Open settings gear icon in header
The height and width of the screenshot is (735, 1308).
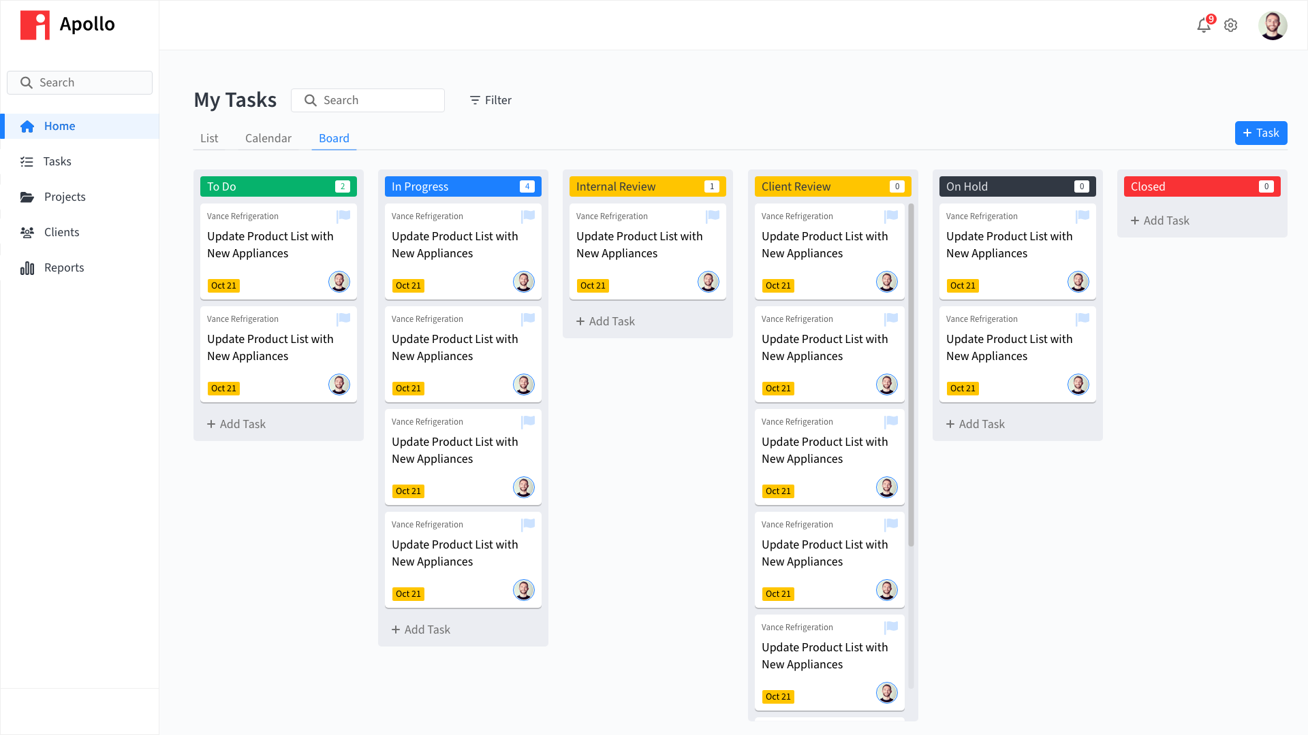[1230, 26]
